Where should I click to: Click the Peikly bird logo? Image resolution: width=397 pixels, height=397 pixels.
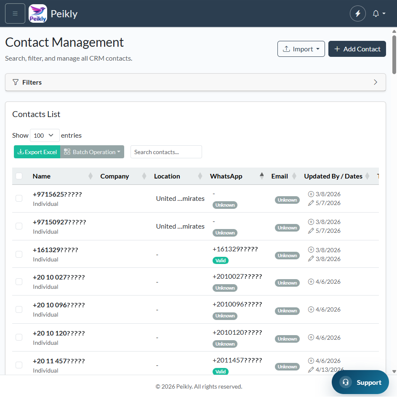(x=38, y=13)
